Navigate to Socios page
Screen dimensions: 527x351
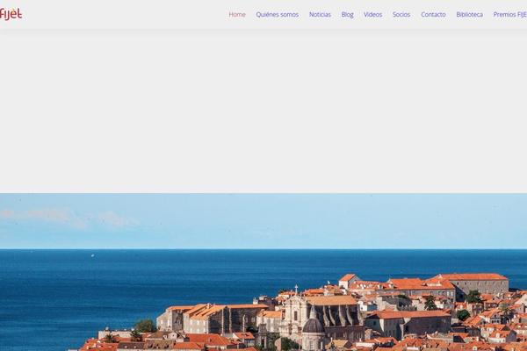pos(401,14)
